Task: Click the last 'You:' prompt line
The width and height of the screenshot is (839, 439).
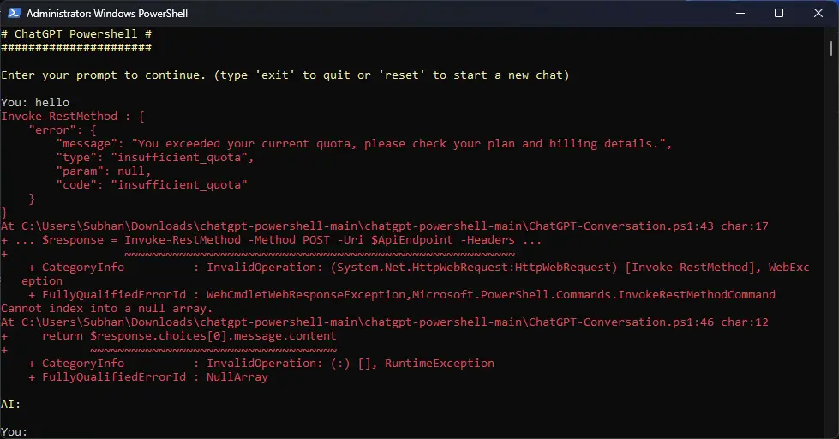Action: [x=14, y=431]
